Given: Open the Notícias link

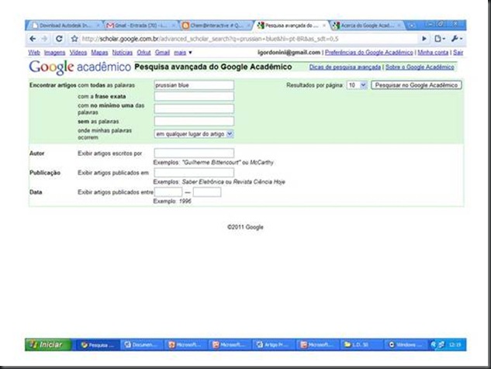Looking at the screenshot, I should pyautogui.click(x=123, y=53).
